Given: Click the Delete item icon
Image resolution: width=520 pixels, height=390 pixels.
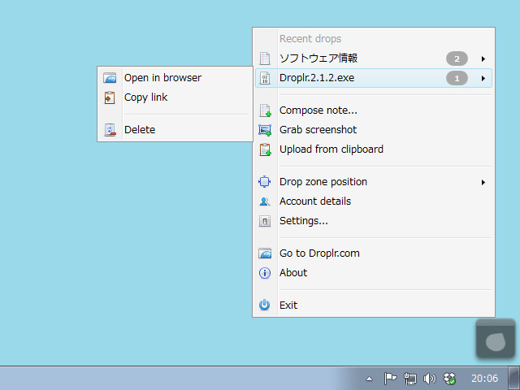Looking at the screenshot, I should click(x=110, y=130).
